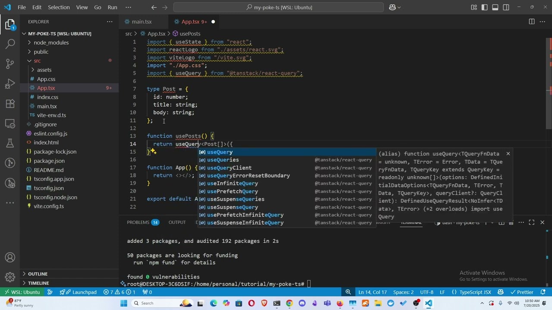552x310 pixels.
Task: Toggle the bottom panel visibility
Action: pyautogui.click(x=496, y=7)
